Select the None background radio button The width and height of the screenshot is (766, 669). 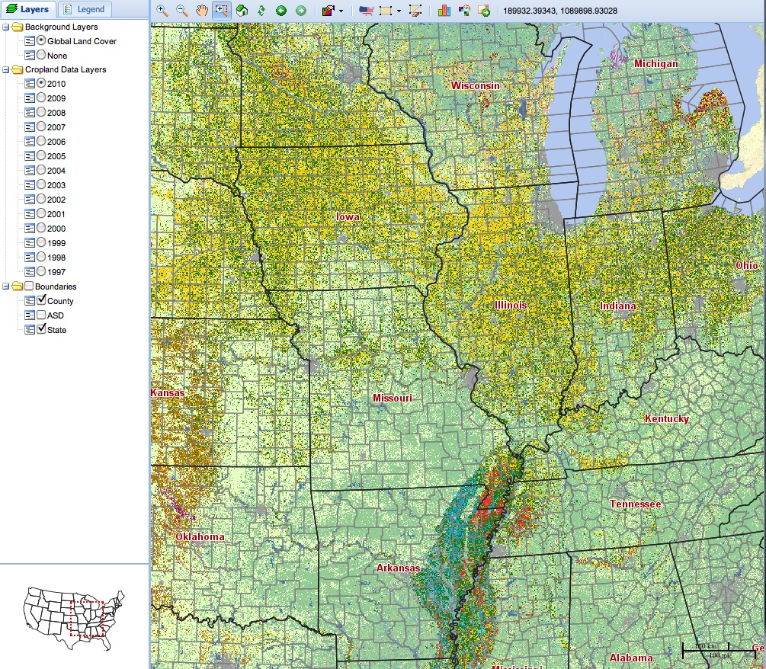tap(41, 55)
